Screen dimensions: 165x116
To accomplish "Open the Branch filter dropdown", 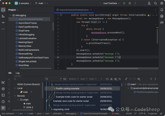I will coord(74,79).
